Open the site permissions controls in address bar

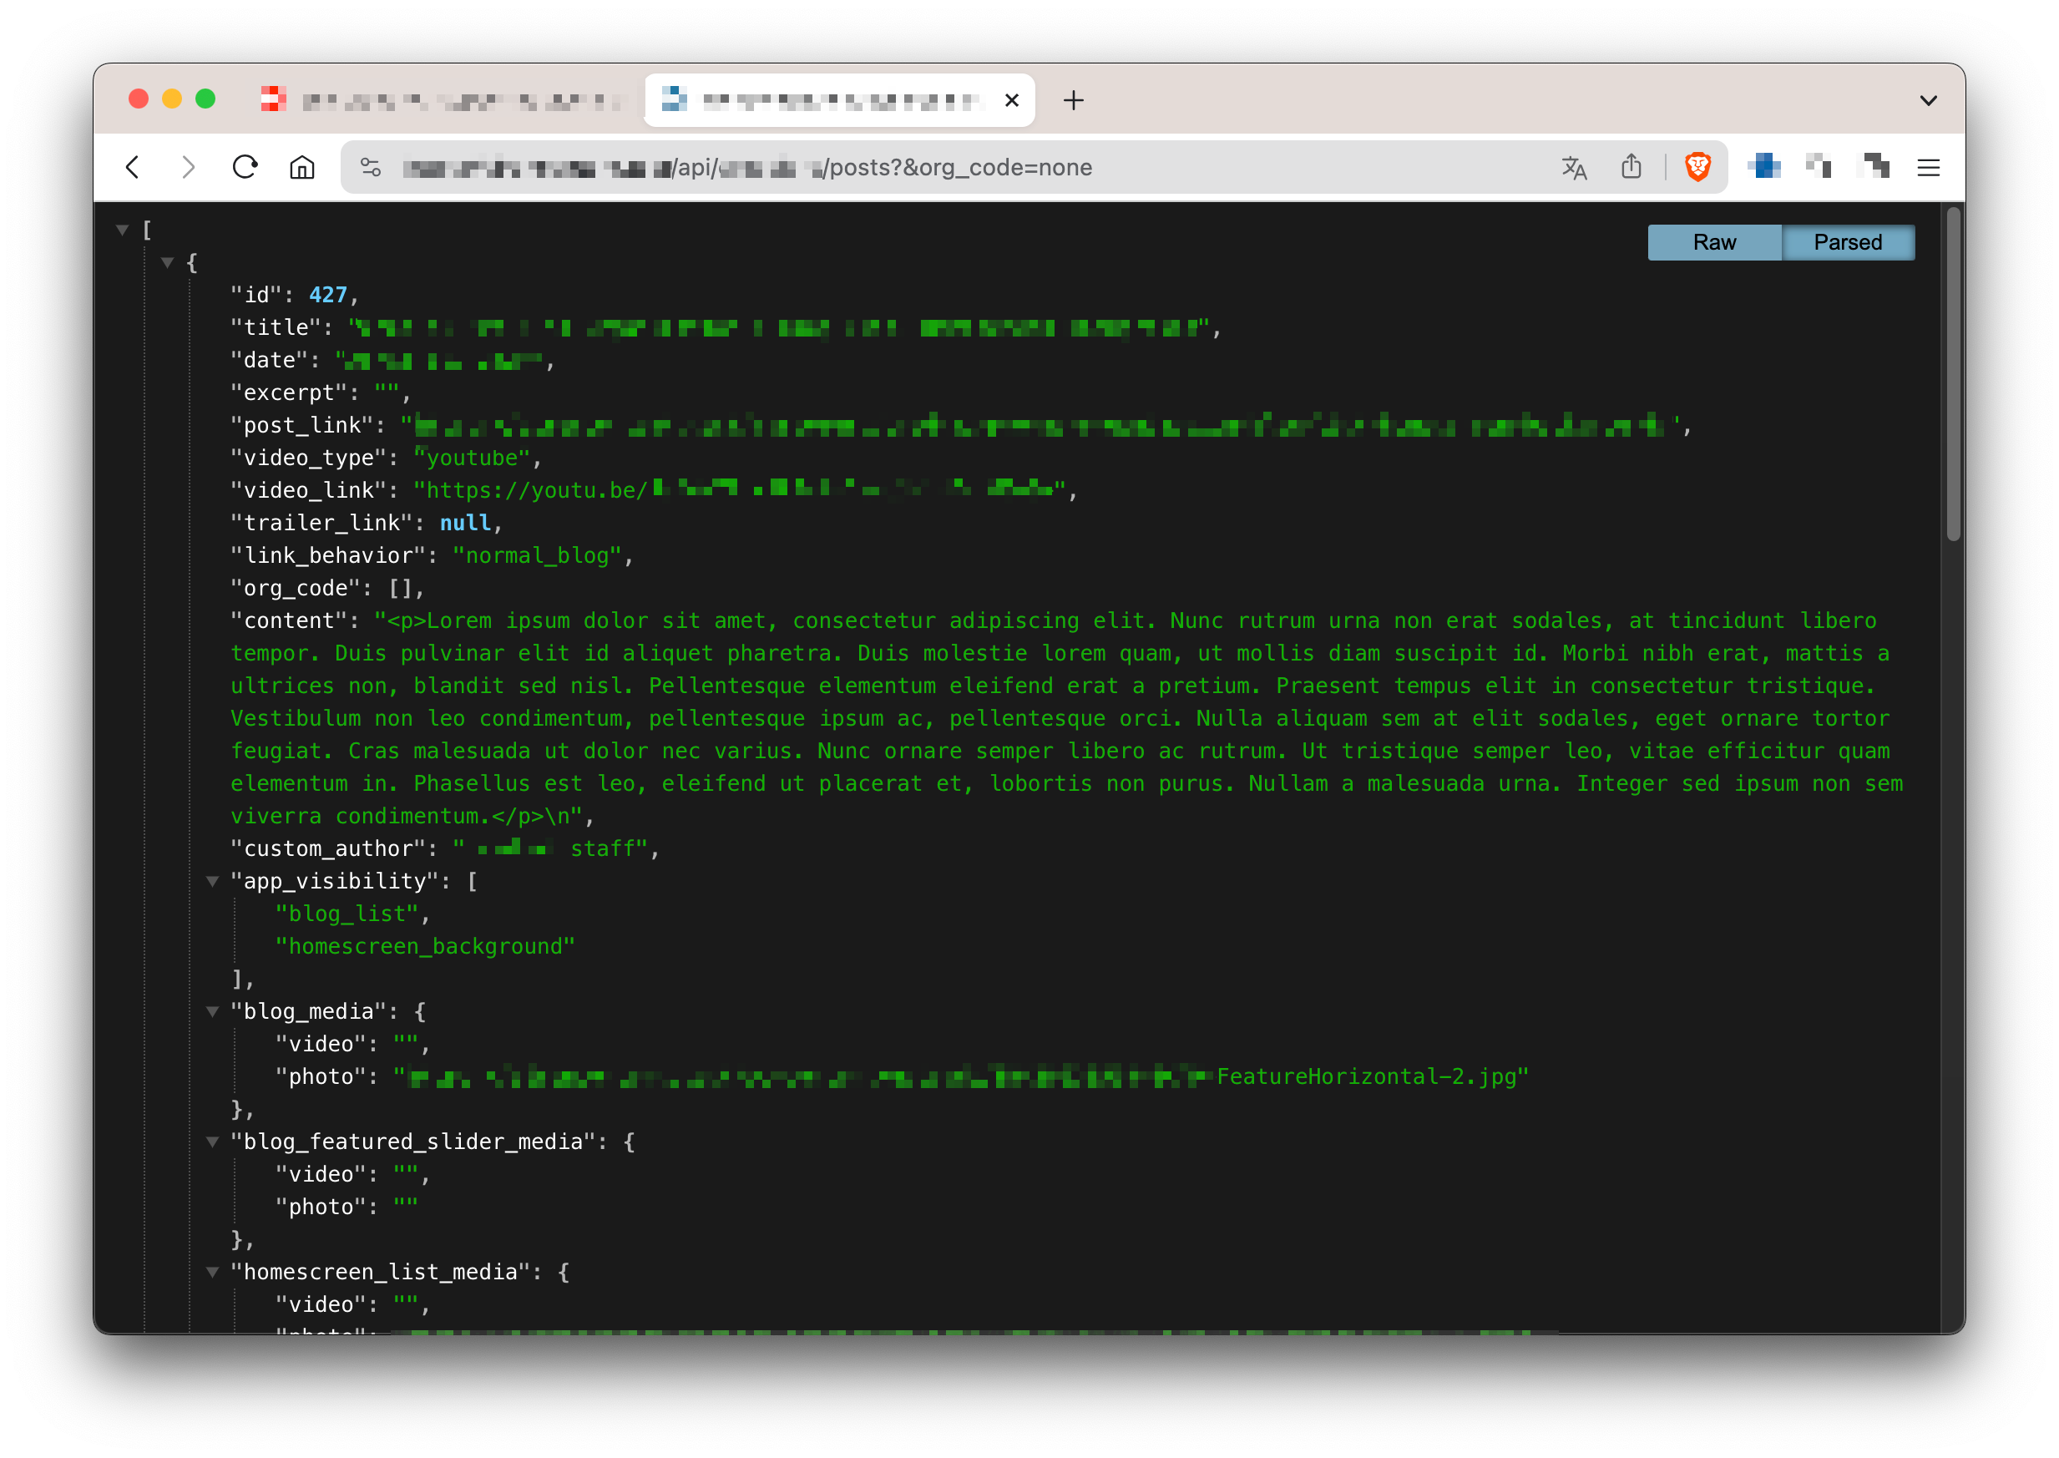371,167
